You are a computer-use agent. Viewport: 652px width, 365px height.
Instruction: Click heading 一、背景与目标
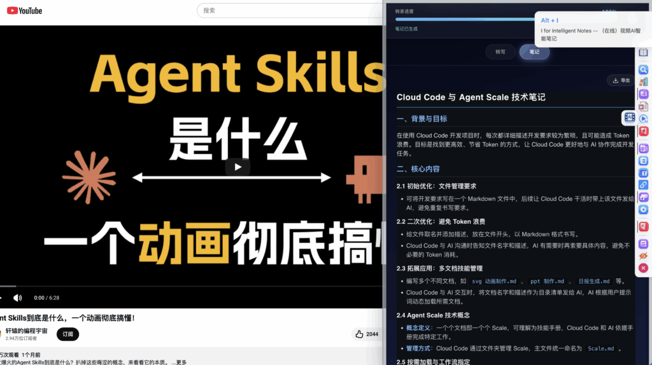pos(422,119)
